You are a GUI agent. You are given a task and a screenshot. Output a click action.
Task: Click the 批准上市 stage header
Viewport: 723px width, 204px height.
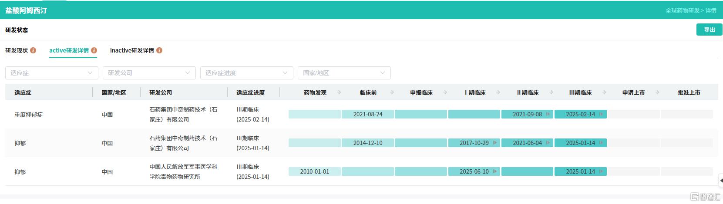(689, 92)
